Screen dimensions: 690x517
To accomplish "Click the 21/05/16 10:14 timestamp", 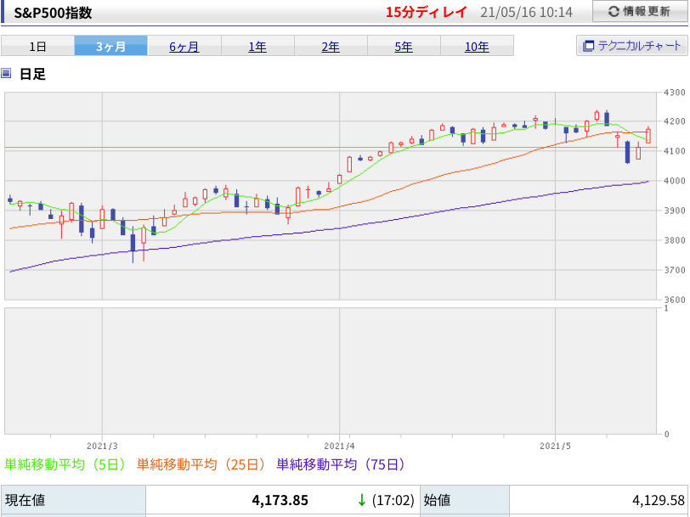I will point(526,12).
